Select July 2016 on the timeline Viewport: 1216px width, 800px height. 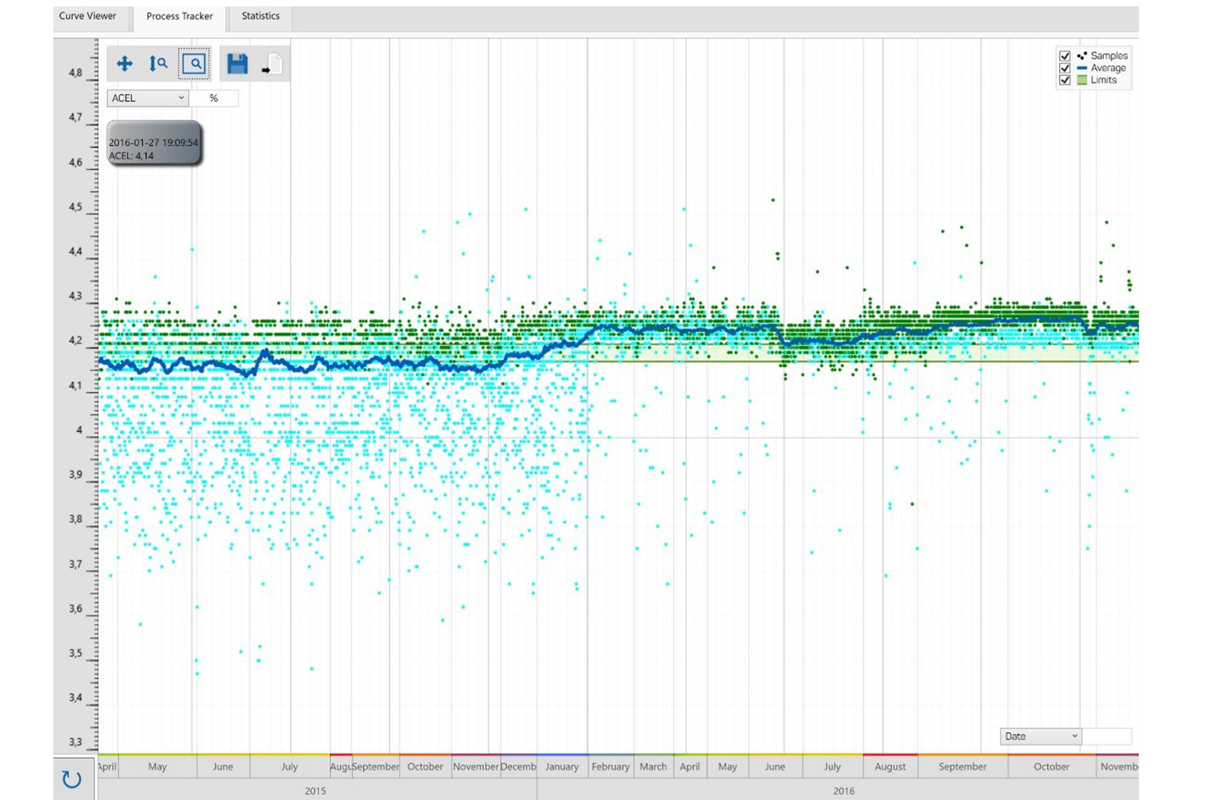[x=832, y=766]
